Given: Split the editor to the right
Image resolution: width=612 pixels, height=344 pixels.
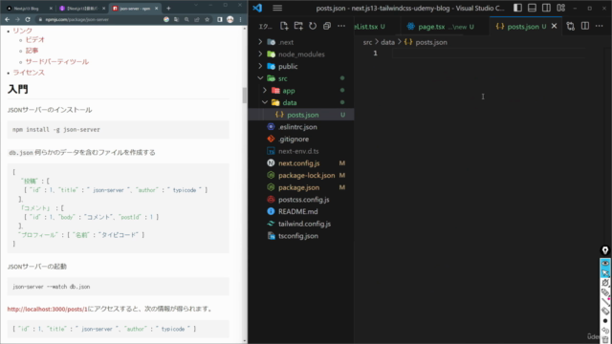Looking at the screenshot, I should pyautogui.click(x=584, y=26).
